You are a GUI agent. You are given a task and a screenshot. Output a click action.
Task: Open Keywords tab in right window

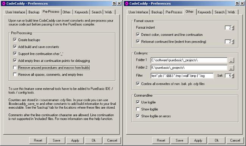click(x=204, y=12)
